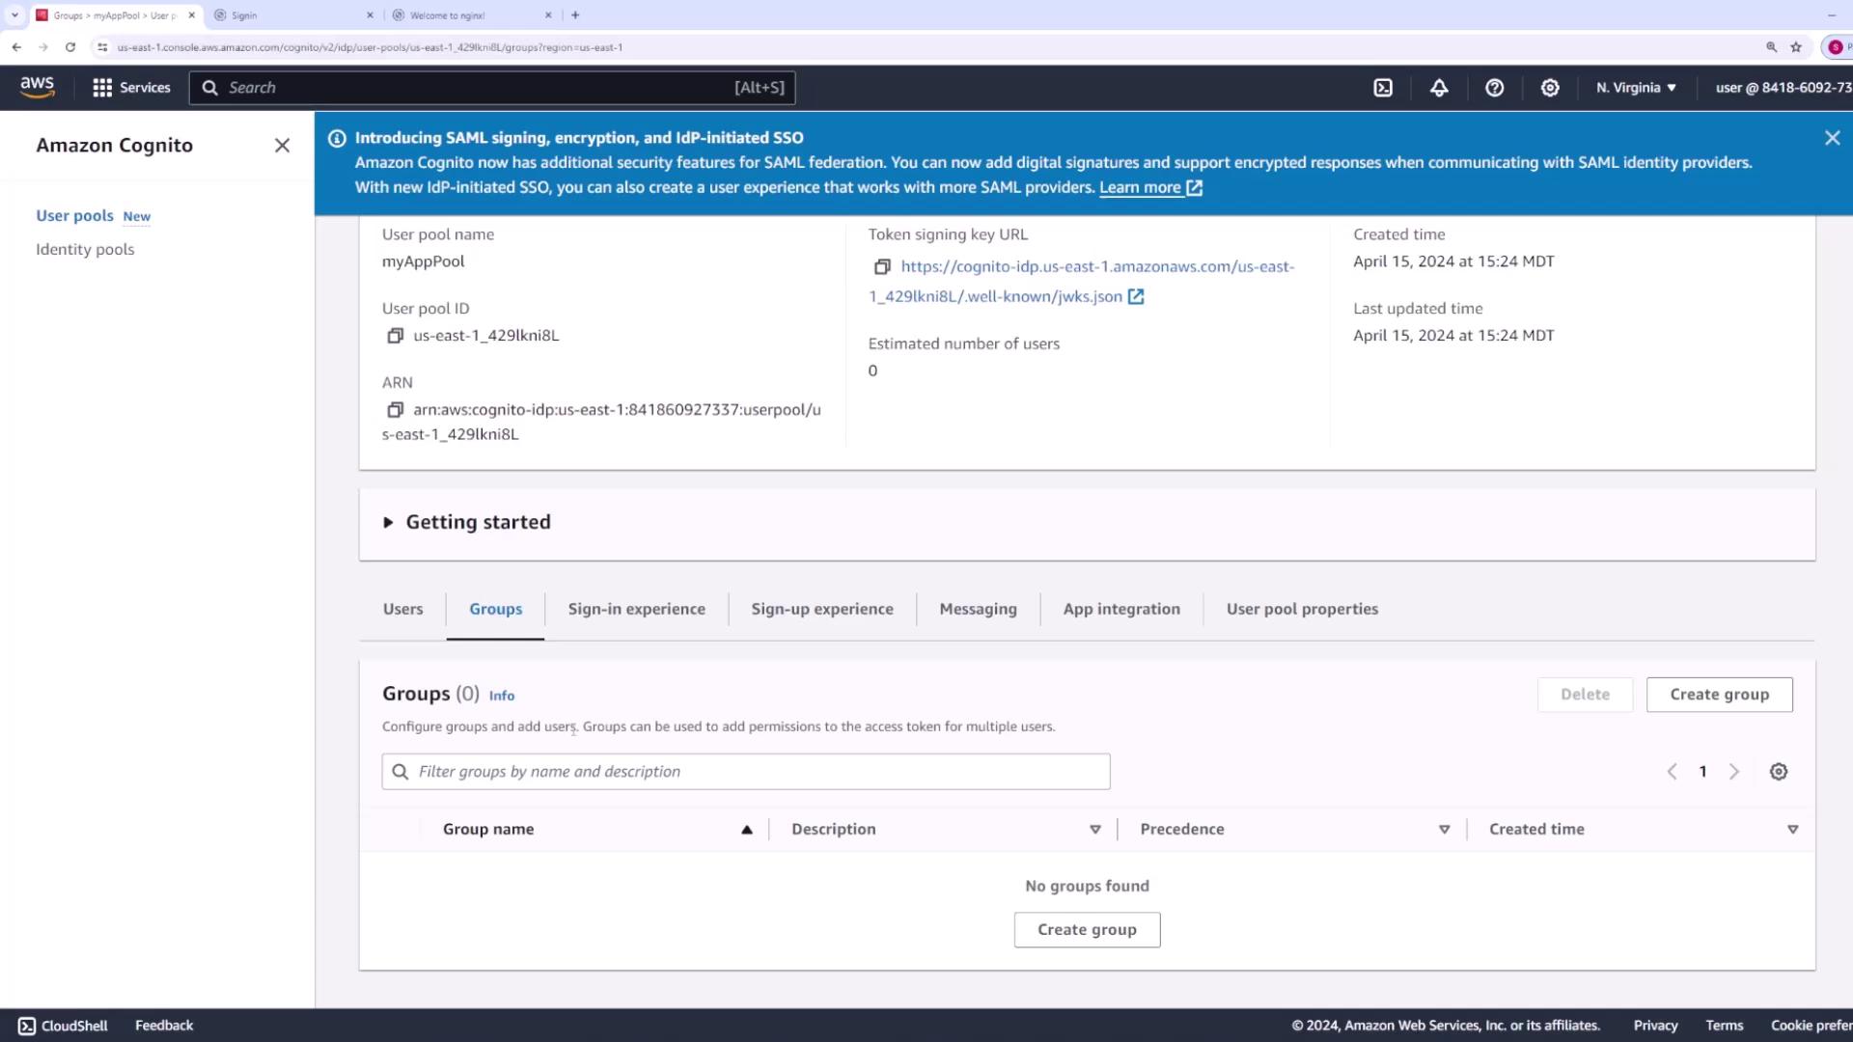Expand the Getting started section
1853x1042 pixels.
coord(388,522)
